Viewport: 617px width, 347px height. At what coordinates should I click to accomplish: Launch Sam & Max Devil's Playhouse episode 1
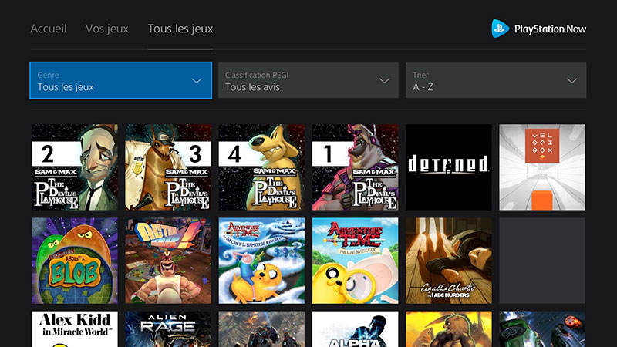(x=355, y=167)
